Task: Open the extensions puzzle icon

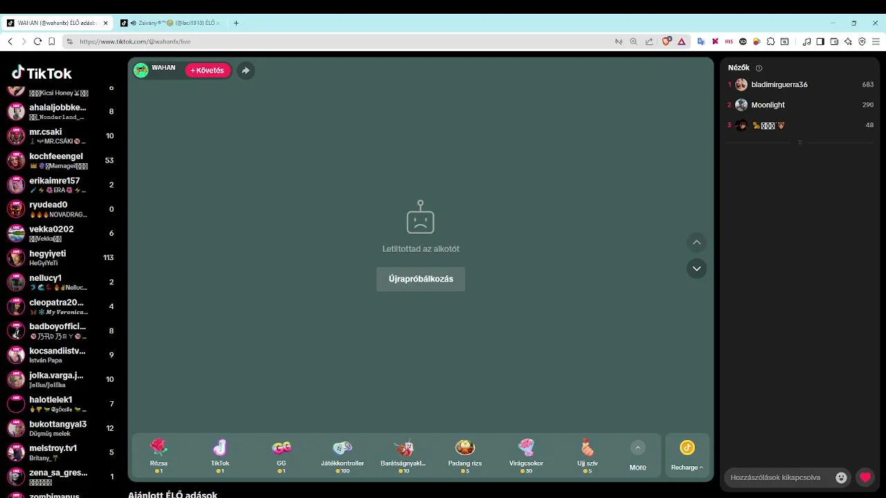Action: [770, 41]
